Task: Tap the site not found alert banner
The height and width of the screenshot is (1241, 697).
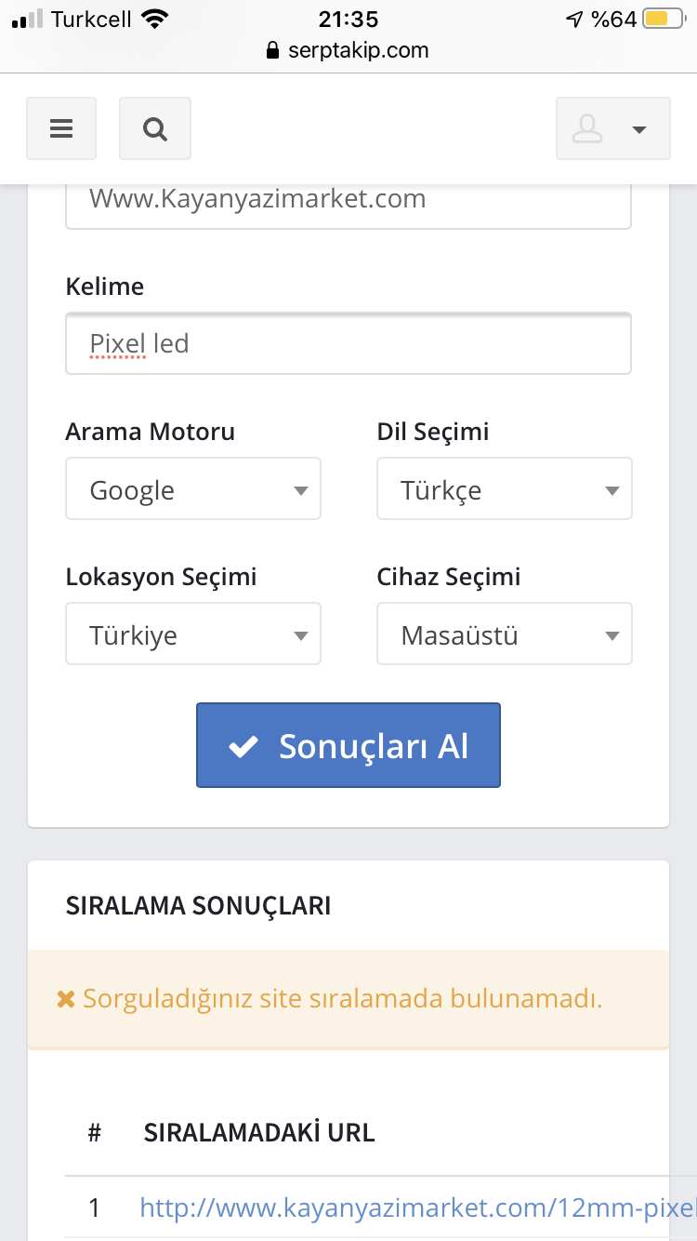Action: tap(348, 1000)
